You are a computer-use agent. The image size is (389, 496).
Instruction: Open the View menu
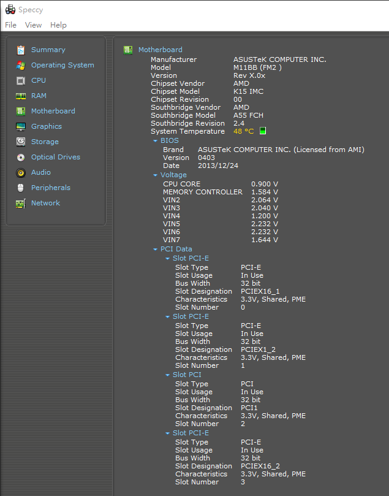point(33,25)
